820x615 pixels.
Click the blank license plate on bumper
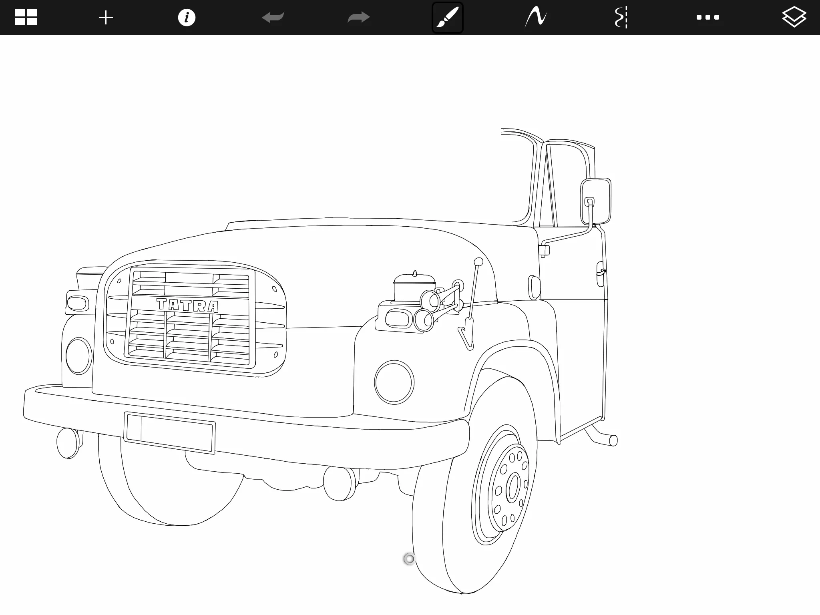(x=169, y=433)
